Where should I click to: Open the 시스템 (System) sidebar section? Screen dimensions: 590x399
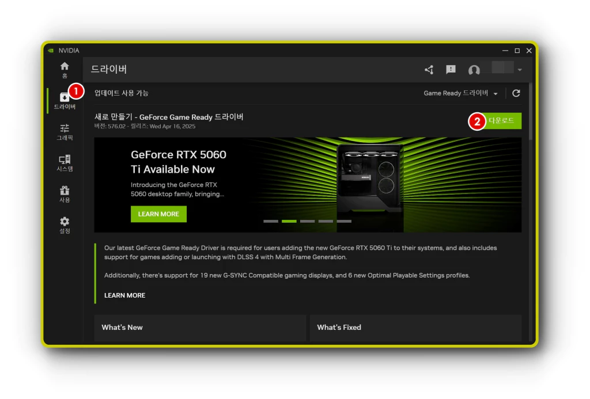point(65,163)
